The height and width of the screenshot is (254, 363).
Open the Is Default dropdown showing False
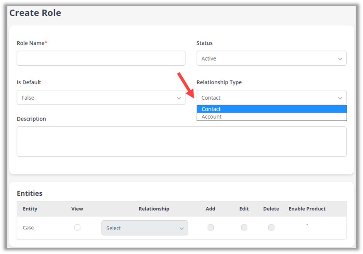(x=101, y=98)
